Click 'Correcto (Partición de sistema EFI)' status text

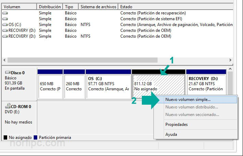(151, 19)
